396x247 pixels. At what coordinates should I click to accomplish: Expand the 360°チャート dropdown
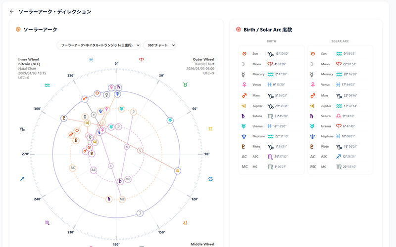click(160, 45)
